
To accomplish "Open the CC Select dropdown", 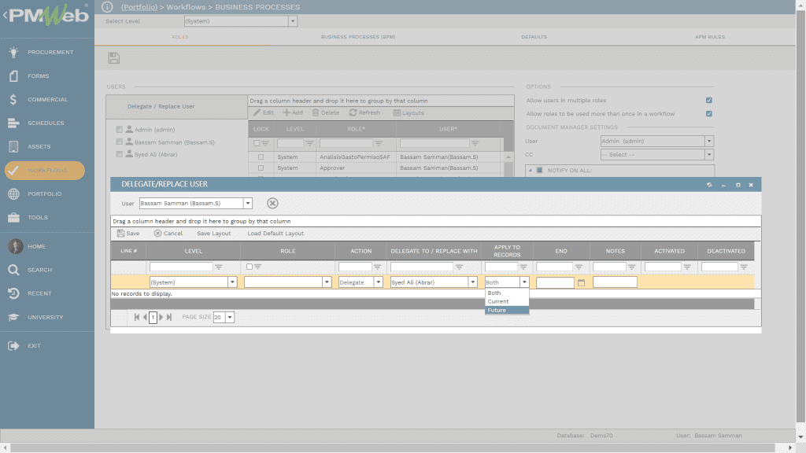I will point(709,155).
